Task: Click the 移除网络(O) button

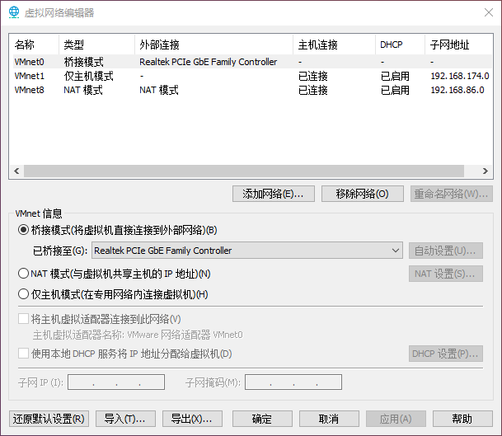Action: tap(363, 194)
